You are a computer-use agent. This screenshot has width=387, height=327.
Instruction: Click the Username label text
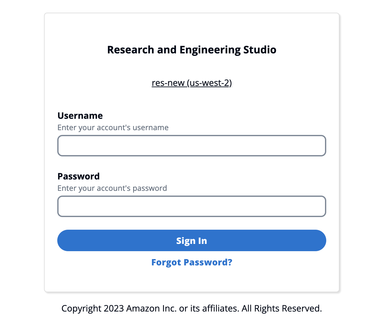click(x=80, y=116)
